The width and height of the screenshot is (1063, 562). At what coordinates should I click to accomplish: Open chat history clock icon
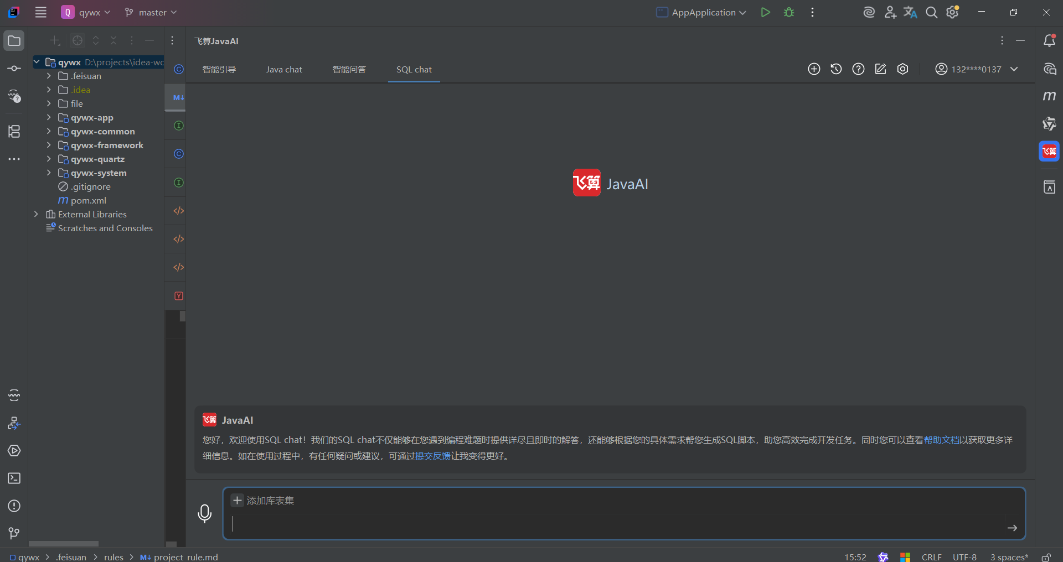click(836, 69)
